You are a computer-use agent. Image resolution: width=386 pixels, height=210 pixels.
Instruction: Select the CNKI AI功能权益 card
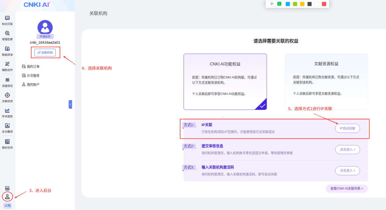[x=225, y=82]
